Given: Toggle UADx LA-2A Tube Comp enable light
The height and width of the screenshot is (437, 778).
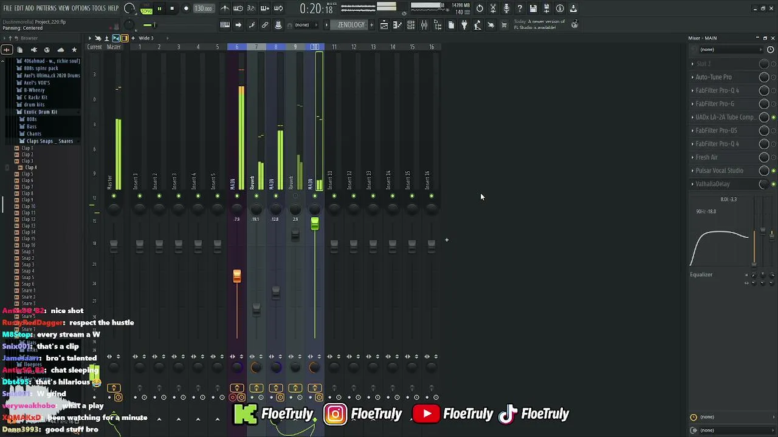Looking at the screenshot, I should [773, 117].
